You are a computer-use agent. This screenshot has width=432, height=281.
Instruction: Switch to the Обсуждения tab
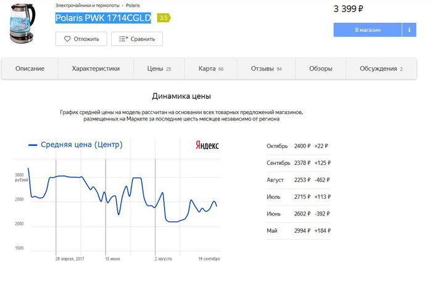point(381,69)
